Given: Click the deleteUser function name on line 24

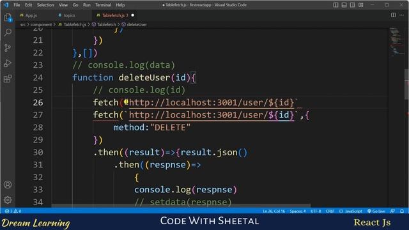Looking at the screenshot, I should pos(144,77).
